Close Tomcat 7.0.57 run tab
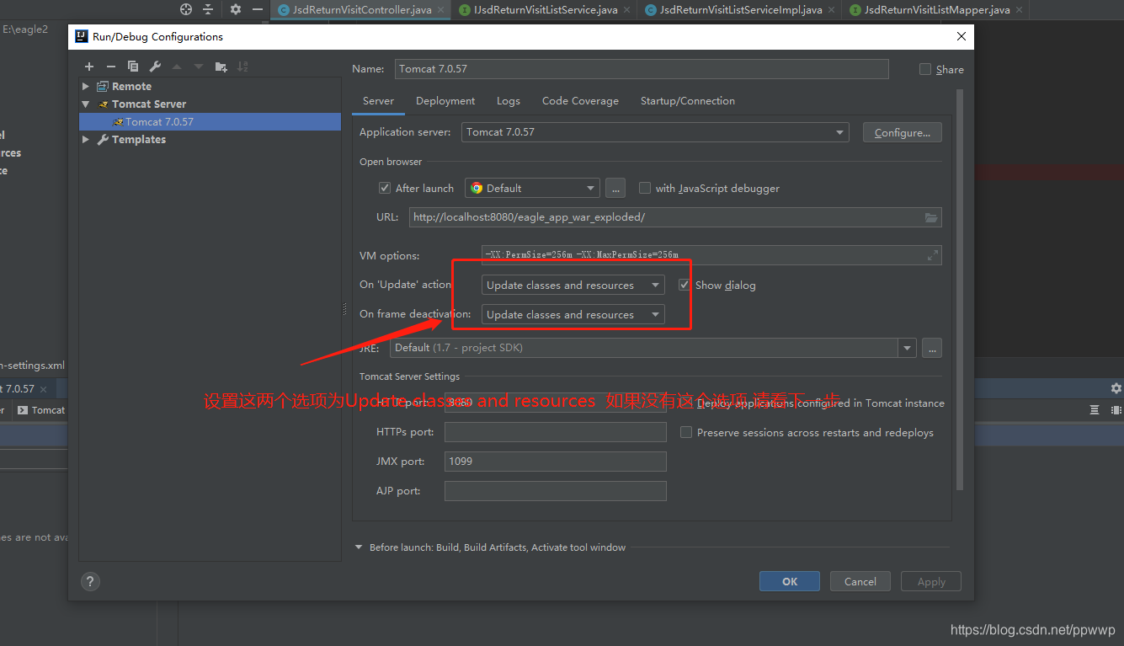Screen dimensions: 1124x646 [43, 389]
